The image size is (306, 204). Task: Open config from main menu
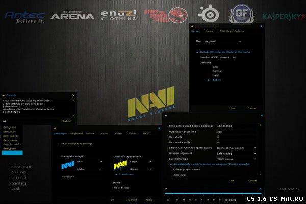(18, 183)
